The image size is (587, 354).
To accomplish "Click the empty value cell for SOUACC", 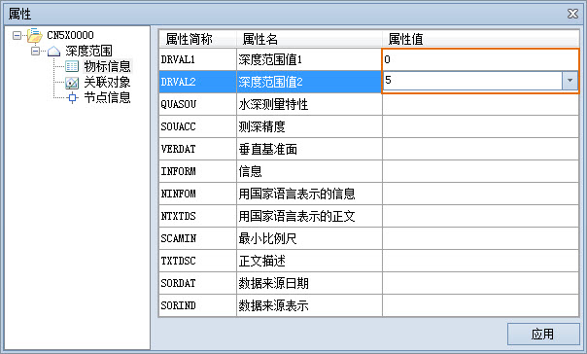I will tap(480, 126).
